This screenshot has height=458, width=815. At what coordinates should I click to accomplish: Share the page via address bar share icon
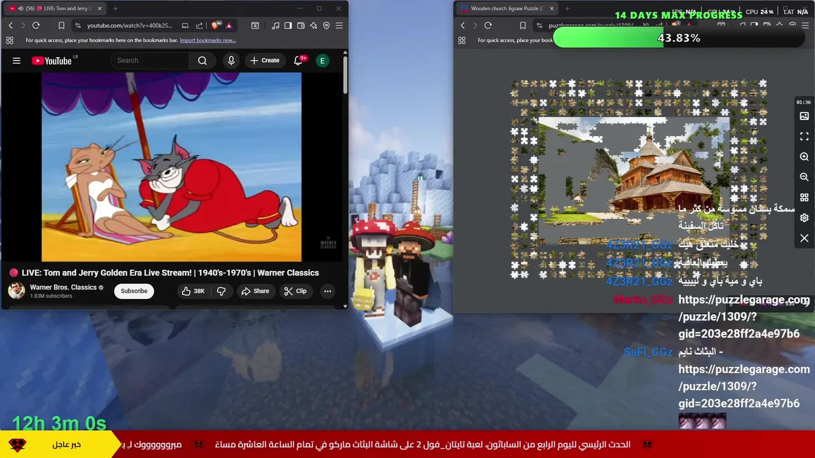[199, 25]
